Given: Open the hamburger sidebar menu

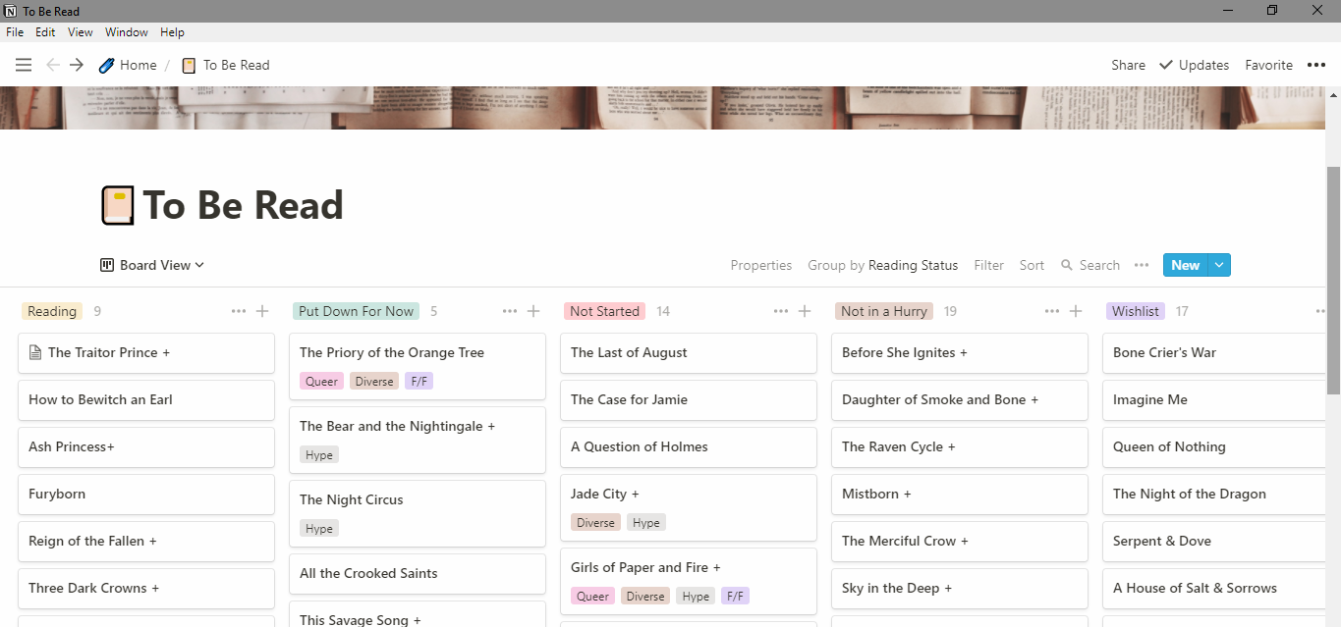Looking at the screenshot, I should click(x=24, y=65).
